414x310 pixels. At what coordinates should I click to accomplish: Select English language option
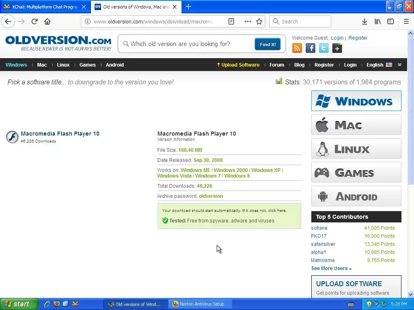click(379, 65)
